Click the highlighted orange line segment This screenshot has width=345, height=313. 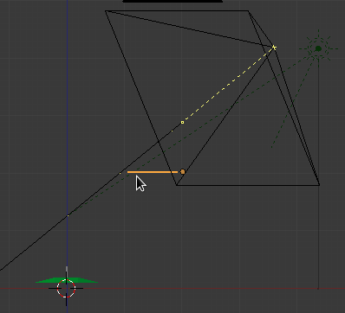(153, 172)
